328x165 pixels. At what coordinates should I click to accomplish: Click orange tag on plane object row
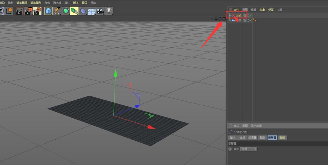pos(255,20)
